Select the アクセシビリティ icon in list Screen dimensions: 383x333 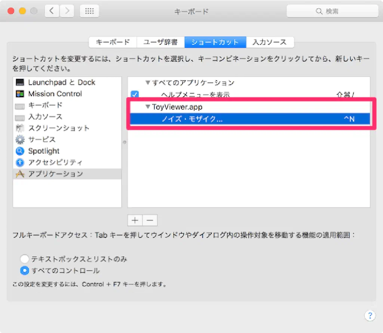tap(21, 163)
